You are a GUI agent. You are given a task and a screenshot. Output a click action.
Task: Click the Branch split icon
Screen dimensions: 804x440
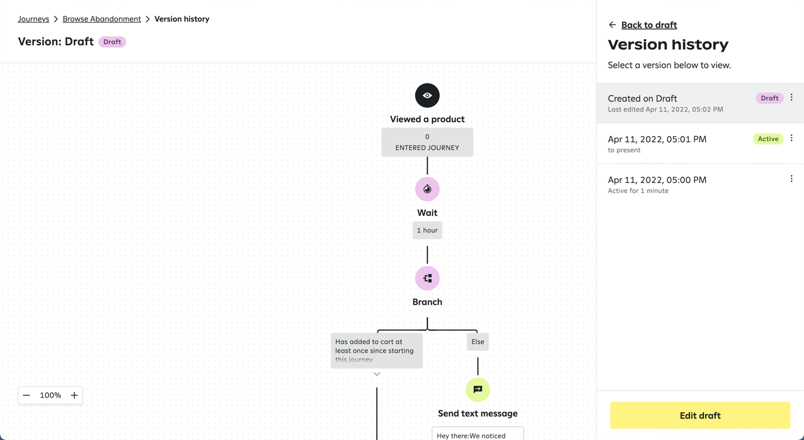[427, 278]
